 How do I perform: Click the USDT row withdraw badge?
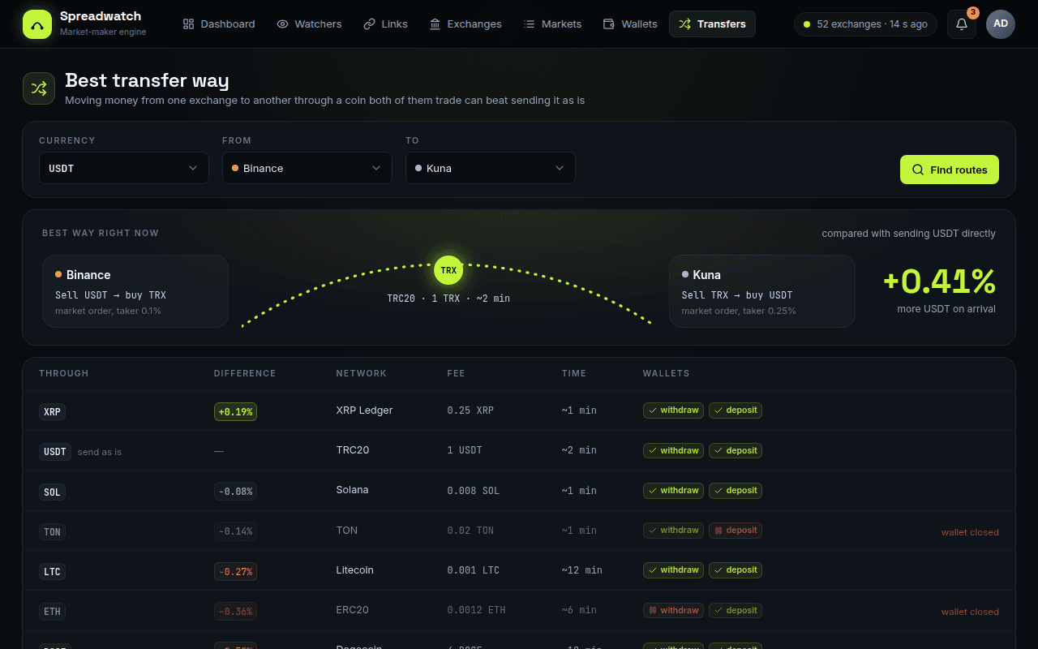click(674, 450)
